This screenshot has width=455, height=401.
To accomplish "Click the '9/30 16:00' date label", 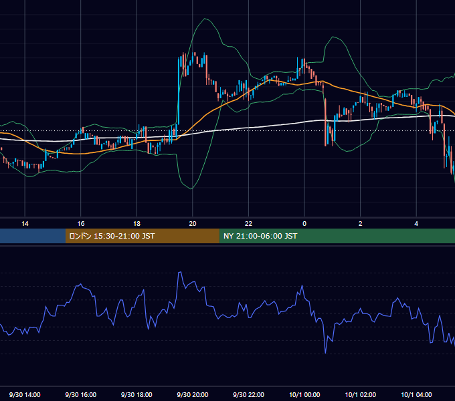I will tap(81, 394).
